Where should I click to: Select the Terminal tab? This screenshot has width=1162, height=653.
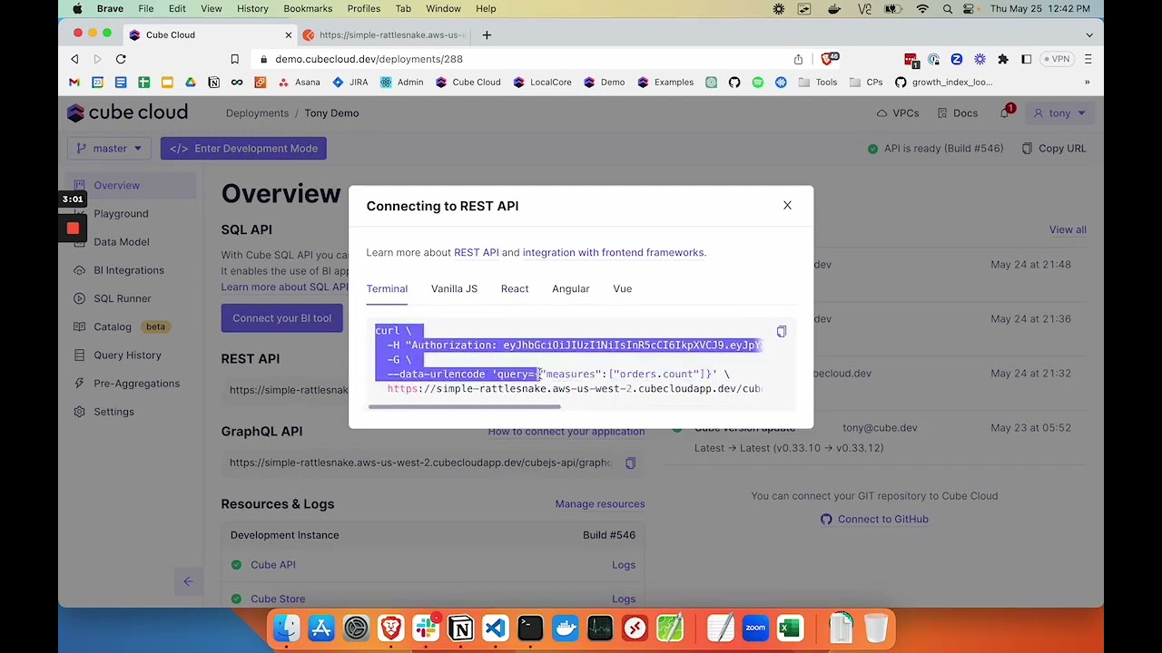pyautogui.click(x=387, y=288)
